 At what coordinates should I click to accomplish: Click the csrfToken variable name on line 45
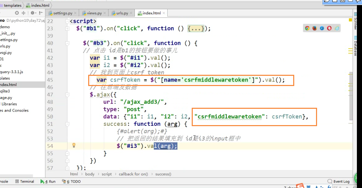click(125, 80)
